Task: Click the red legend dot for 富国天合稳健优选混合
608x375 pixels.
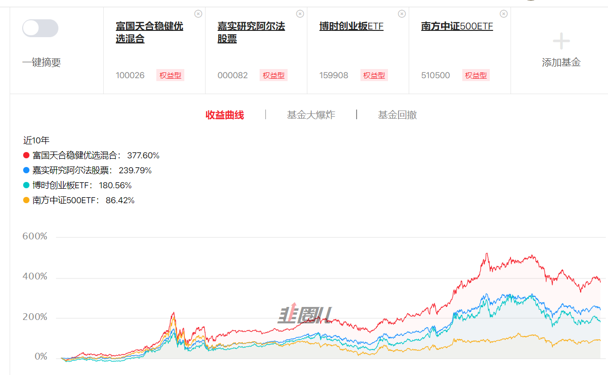Action: tap(27, 155)
